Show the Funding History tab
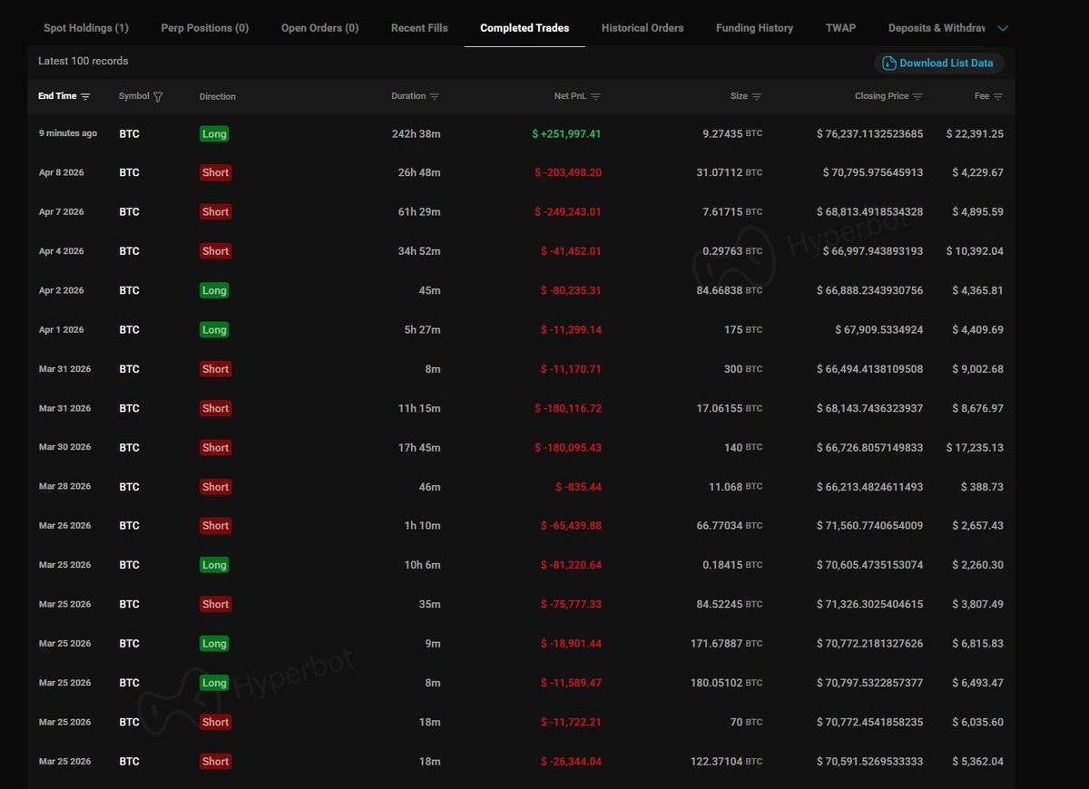The image size is (1089, 789). (754, 28)
